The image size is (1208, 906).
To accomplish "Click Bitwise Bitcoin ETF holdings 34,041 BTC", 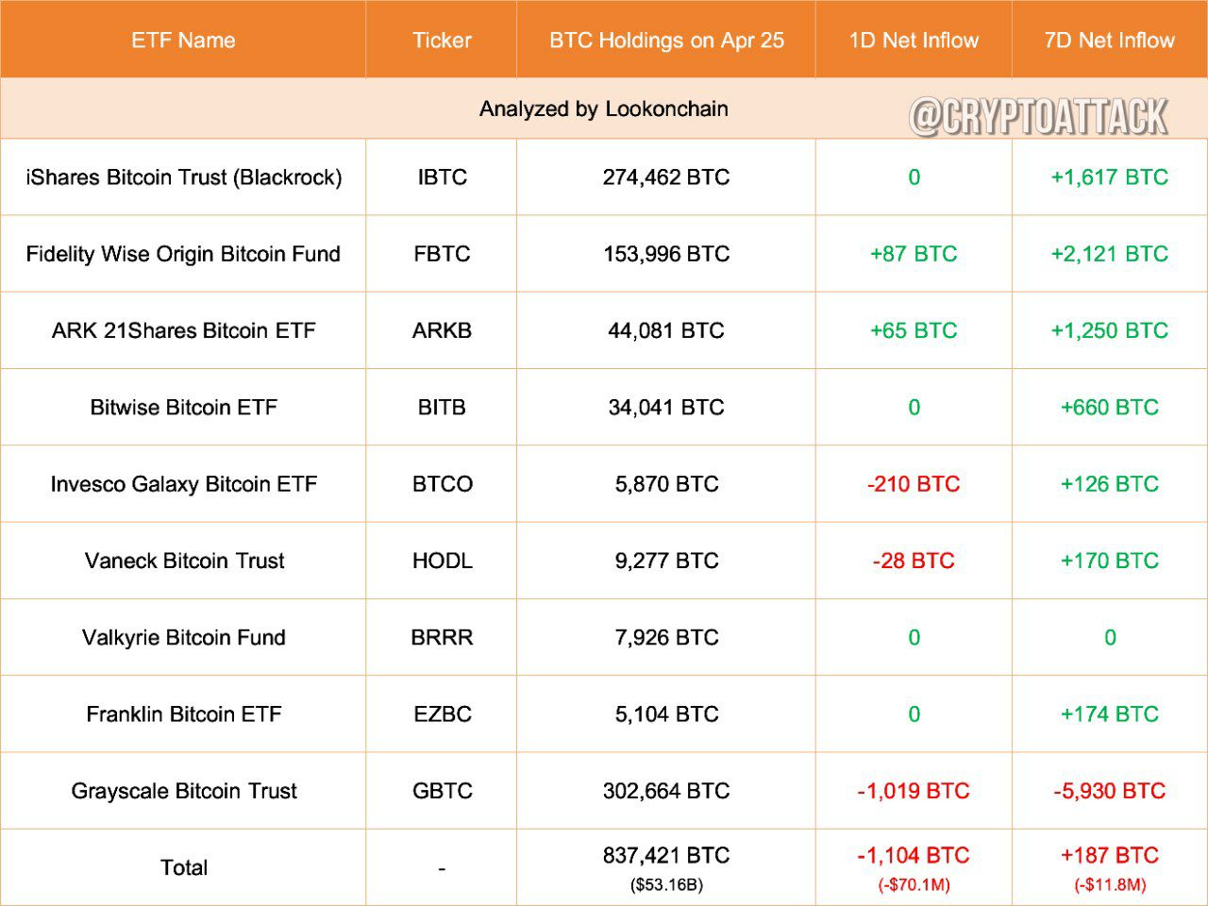I will (666, 408).
